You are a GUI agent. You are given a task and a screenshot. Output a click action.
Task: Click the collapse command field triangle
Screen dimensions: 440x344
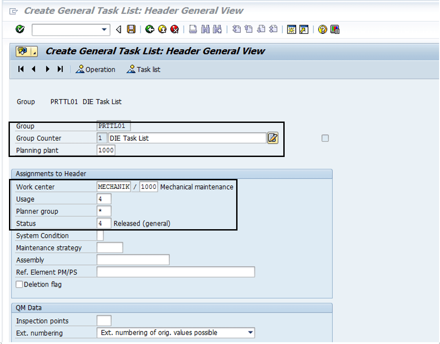coord(119,29)
